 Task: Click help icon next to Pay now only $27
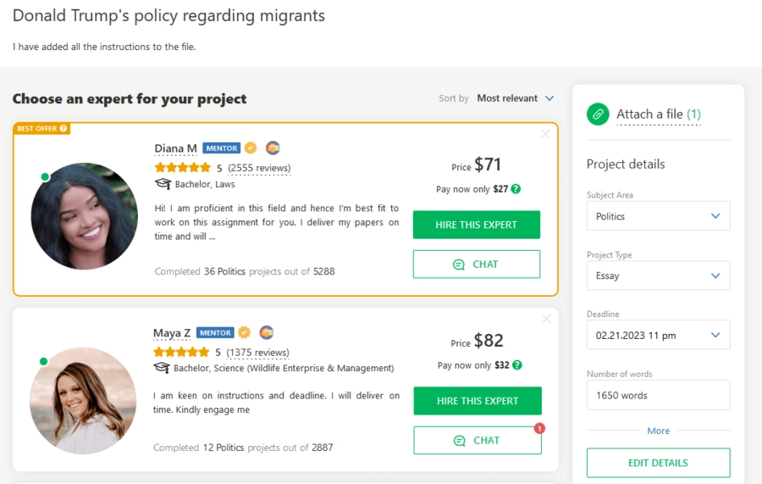(516, 189)
